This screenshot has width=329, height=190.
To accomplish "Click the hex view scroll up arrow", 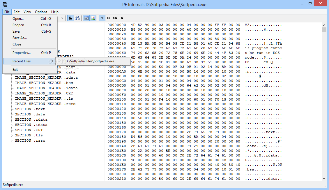I will click(324, 25).
